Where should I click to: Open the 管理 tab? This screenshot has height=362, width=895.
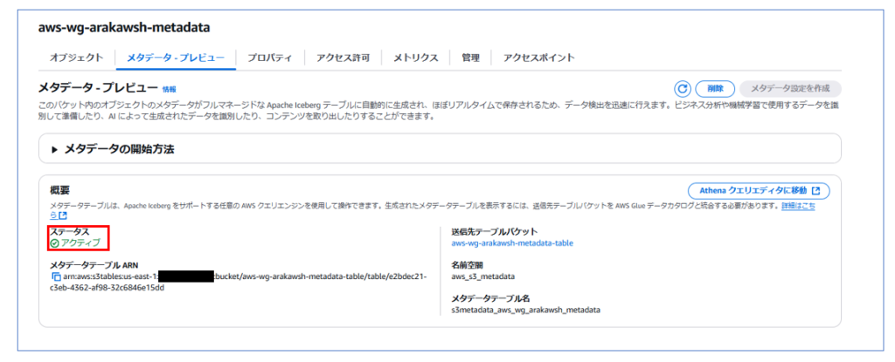click(470, 58)
